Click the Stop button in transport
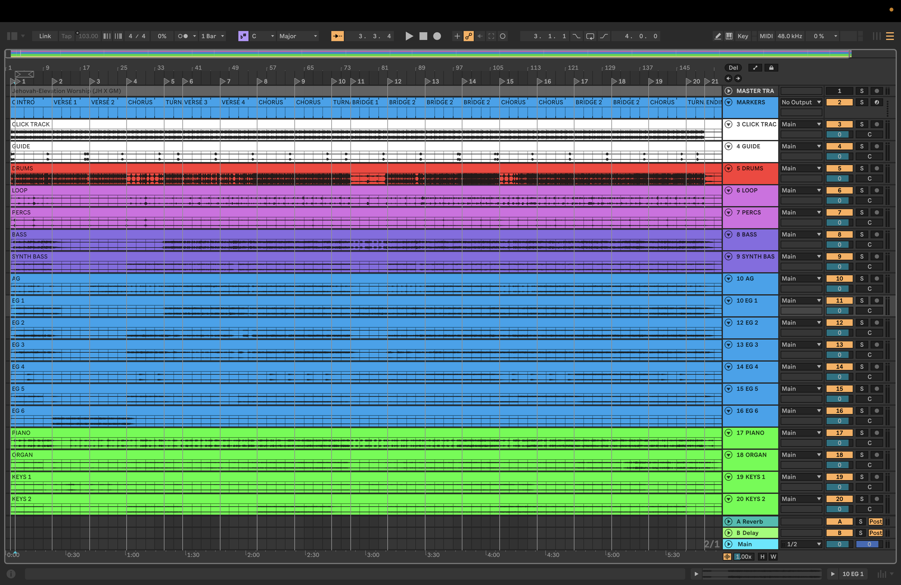This screenshot has width=901, height=585. 423,36
